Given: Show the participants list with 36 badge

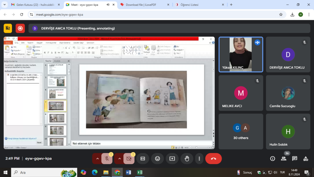Looking at the screenshot, I should [x=284, y=159].
